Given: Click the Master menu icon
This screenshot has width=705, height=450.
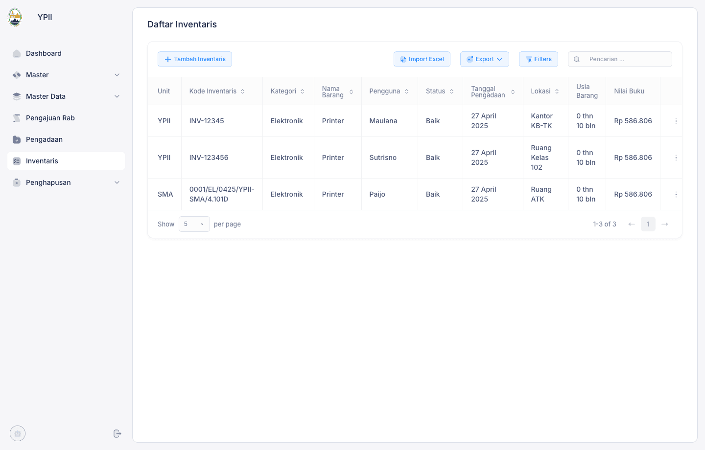Looking at the screenshot, I should click(x=17, y=75).
